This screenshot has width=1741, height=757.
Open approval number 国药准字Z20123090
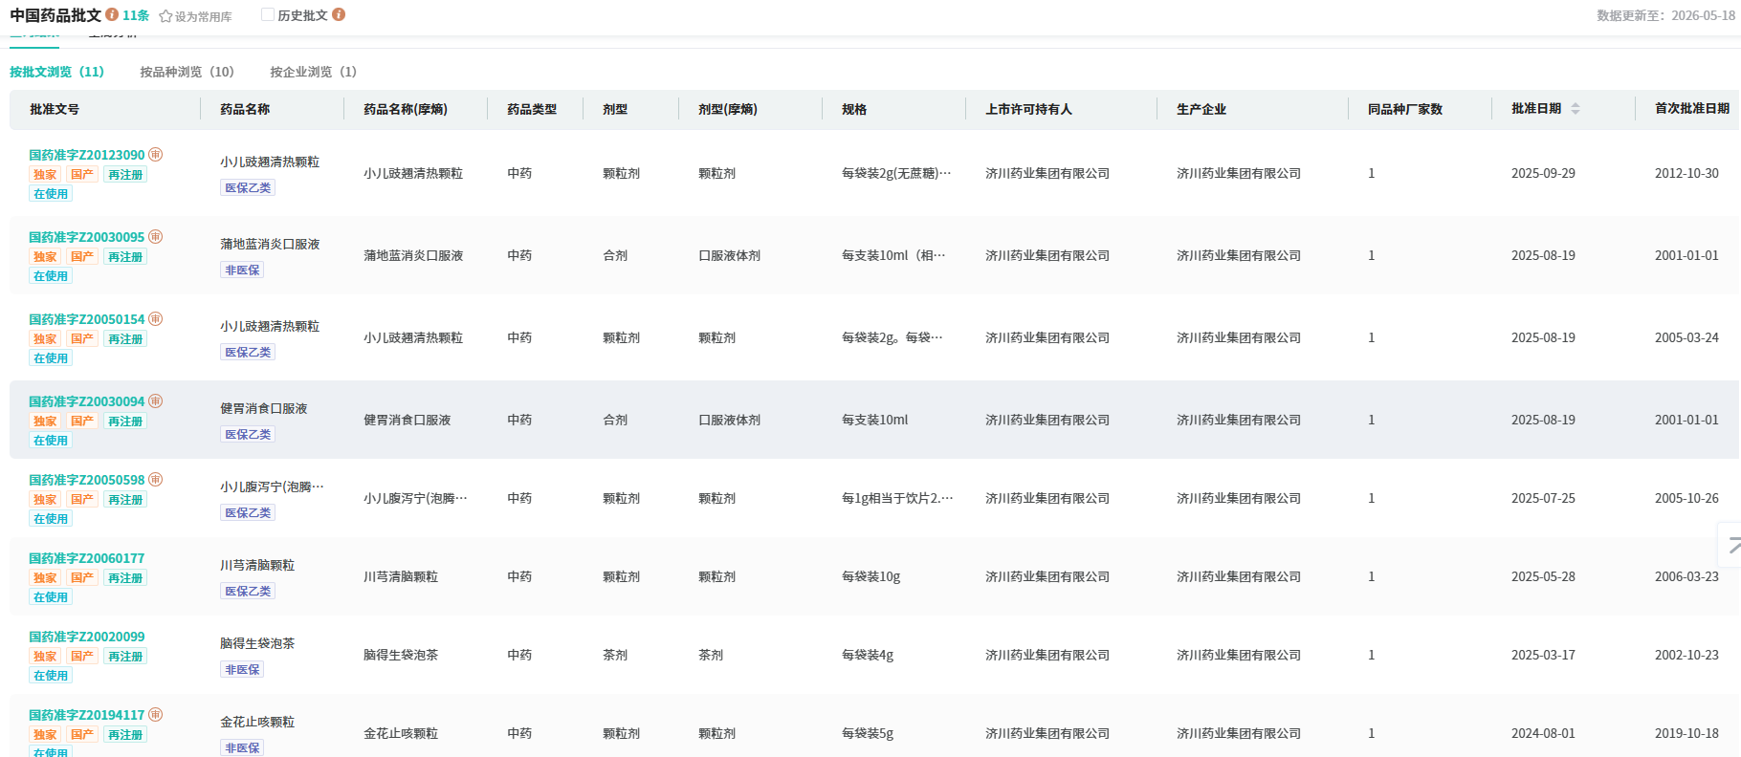click(x=87, y=155)
